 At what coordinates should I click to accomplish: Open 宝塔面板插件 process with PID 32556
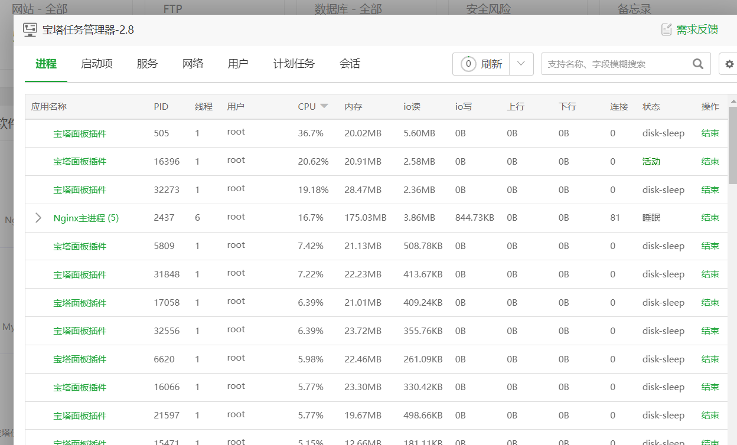click(80, 331)
